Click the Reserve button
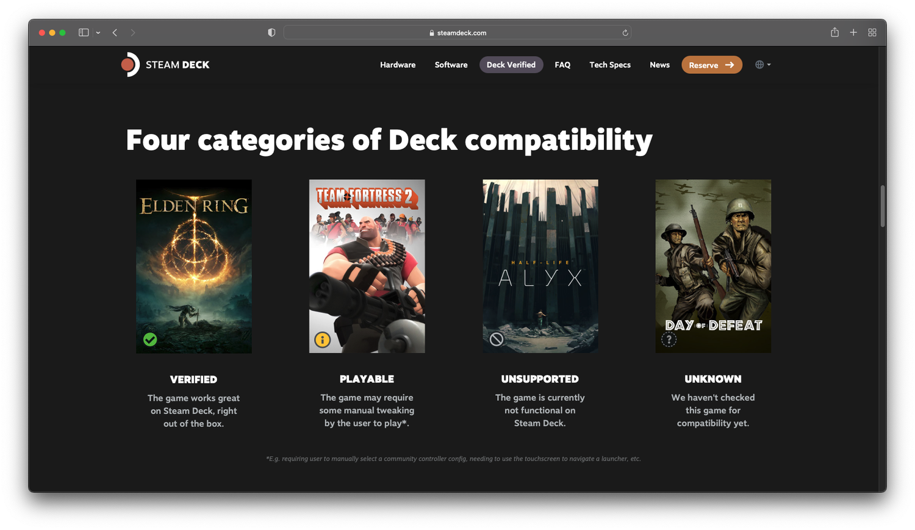 (x=711, y=64)
